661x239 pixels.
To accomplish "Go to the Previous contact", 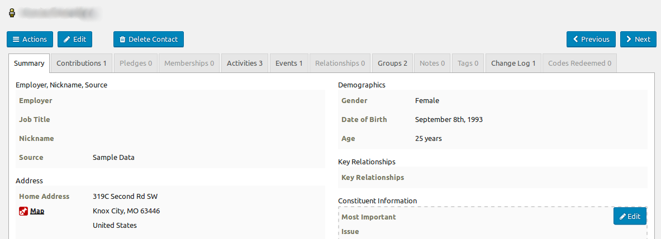I will click(591, 39).
